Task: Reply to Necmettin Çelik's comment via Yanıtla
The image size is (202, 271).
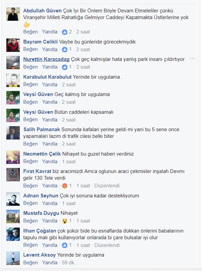Action: [x=50, y=161]
